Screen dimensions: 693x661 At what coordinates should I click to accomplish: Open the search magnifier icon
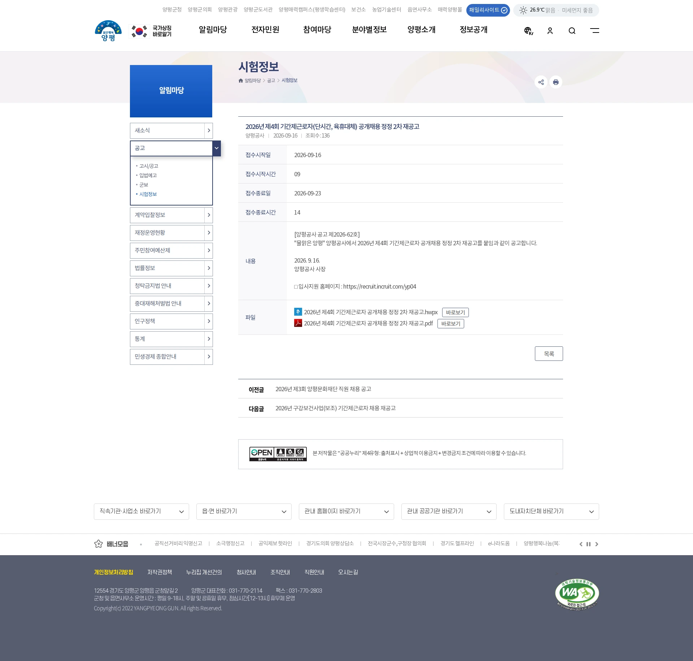572,31
